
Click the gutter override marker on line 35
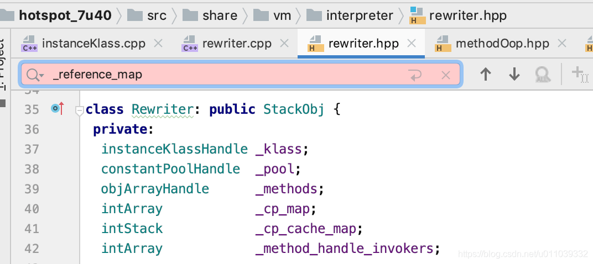point(58,109)
